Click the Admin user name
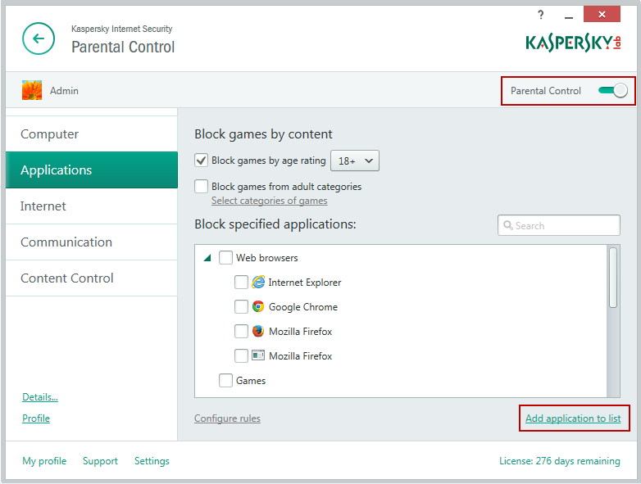Viewport: 641px width, 484px height. 64,91
